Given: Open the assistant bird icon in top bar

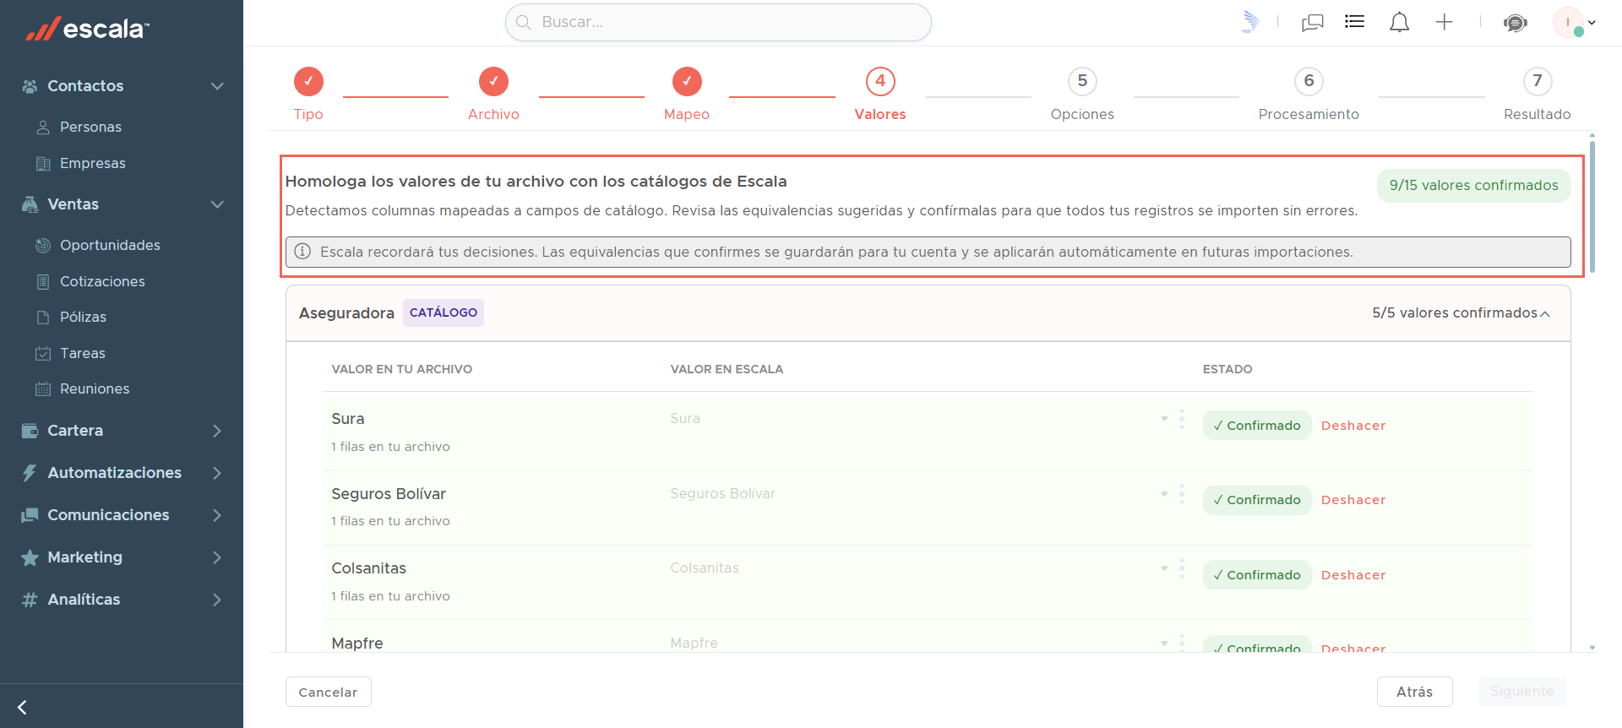Looking at the screenshot, I should (1250, 22).
